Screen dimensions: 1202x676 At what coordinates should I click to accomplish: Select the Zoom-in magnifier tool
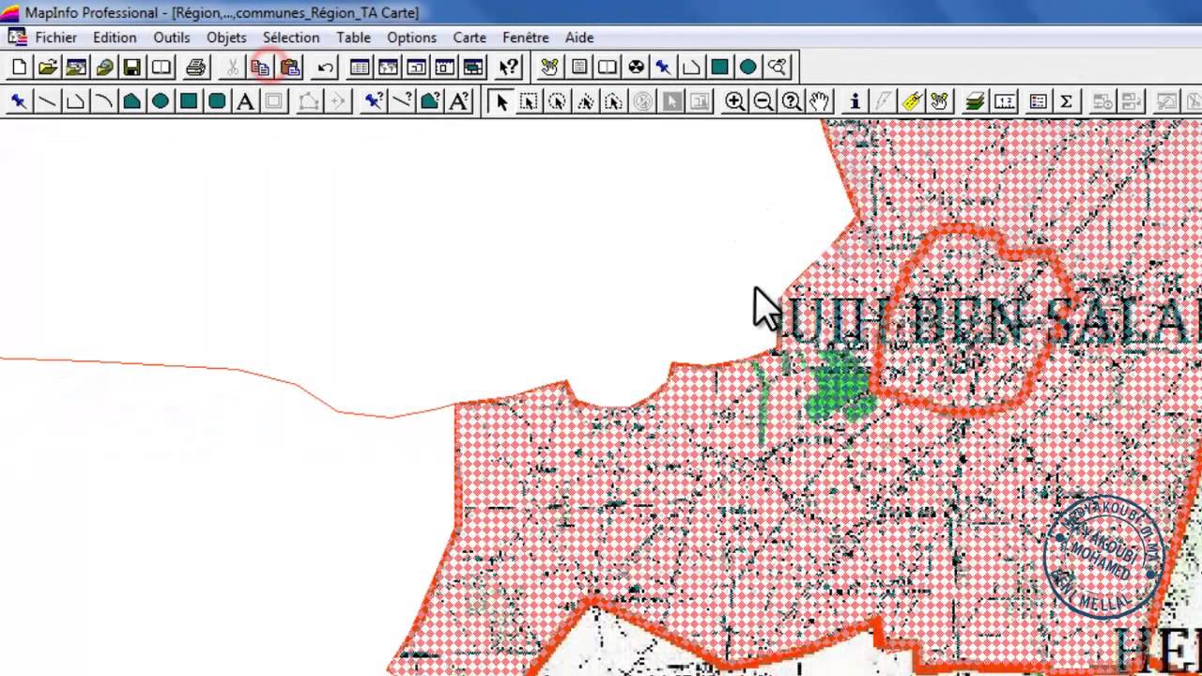[x=735, y=101]
